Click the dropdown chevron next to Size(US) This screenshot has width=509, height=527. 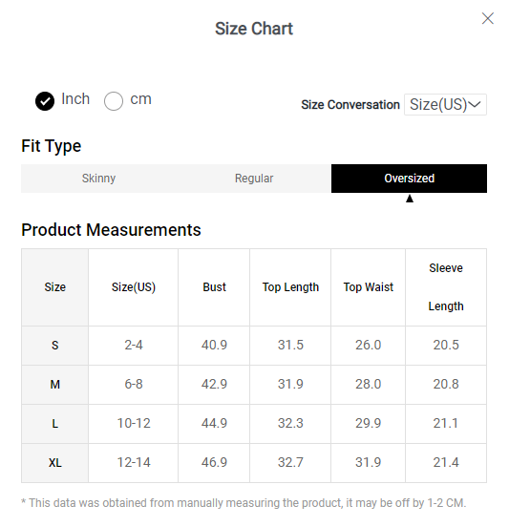(x=475, y=104)
